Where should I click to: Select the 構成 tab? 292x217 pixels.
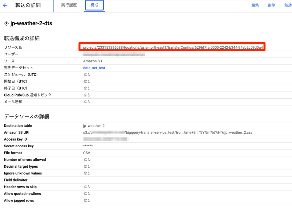pos(94,5)
